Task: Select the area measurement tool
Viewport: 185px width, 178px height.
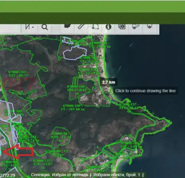Action: (x=95, y=27)
